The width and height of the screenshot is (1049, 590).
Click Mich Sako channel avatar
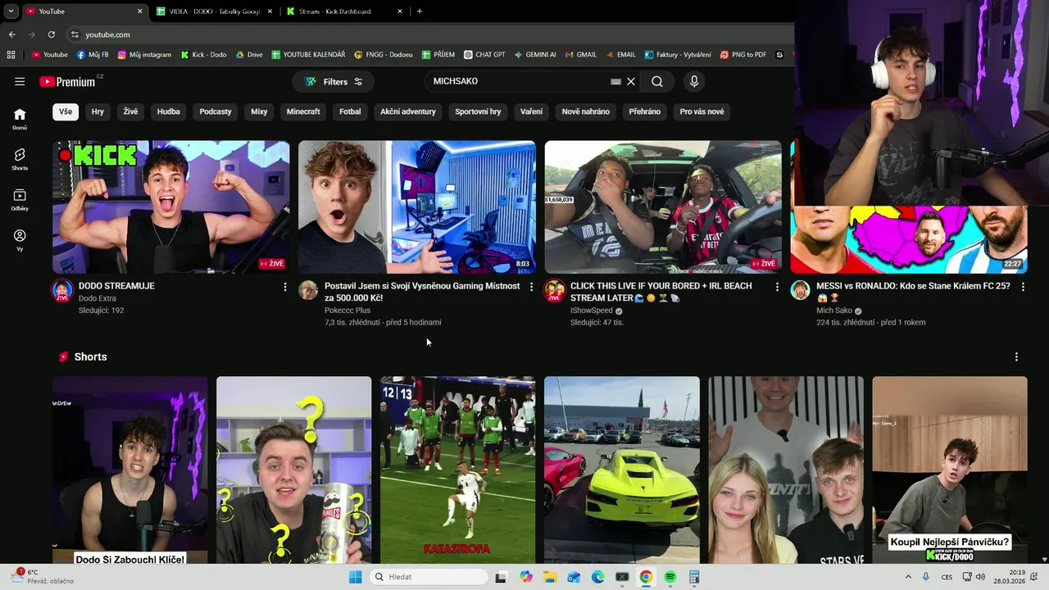pos(800,290)
